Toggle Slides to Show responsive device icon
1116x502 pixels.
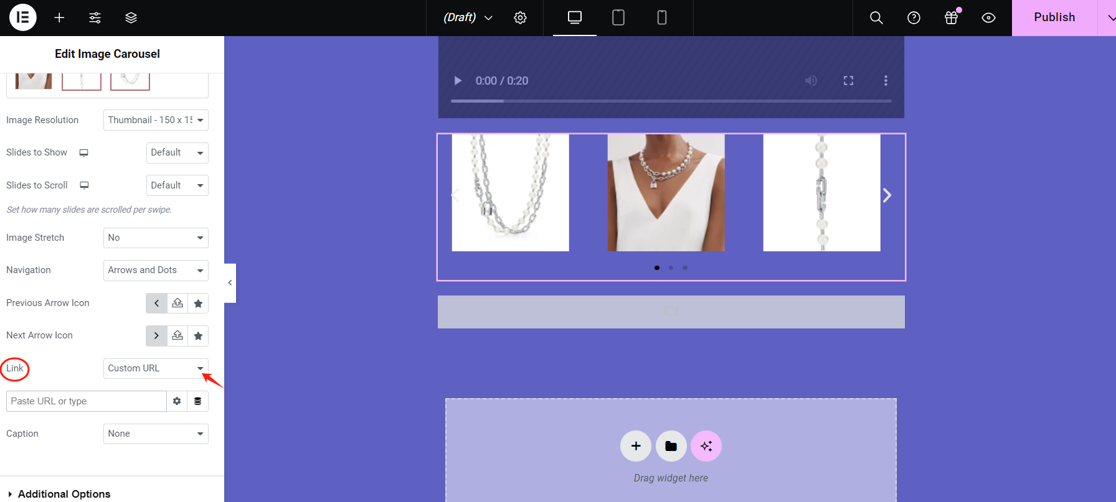[x=84, y=152]
